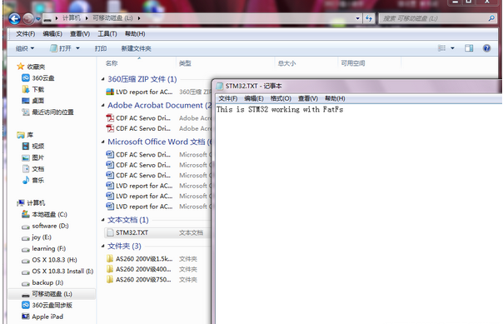Open the 文件(F) menu in Explorer
Screen dimensions: 503x324
[26, 33]
